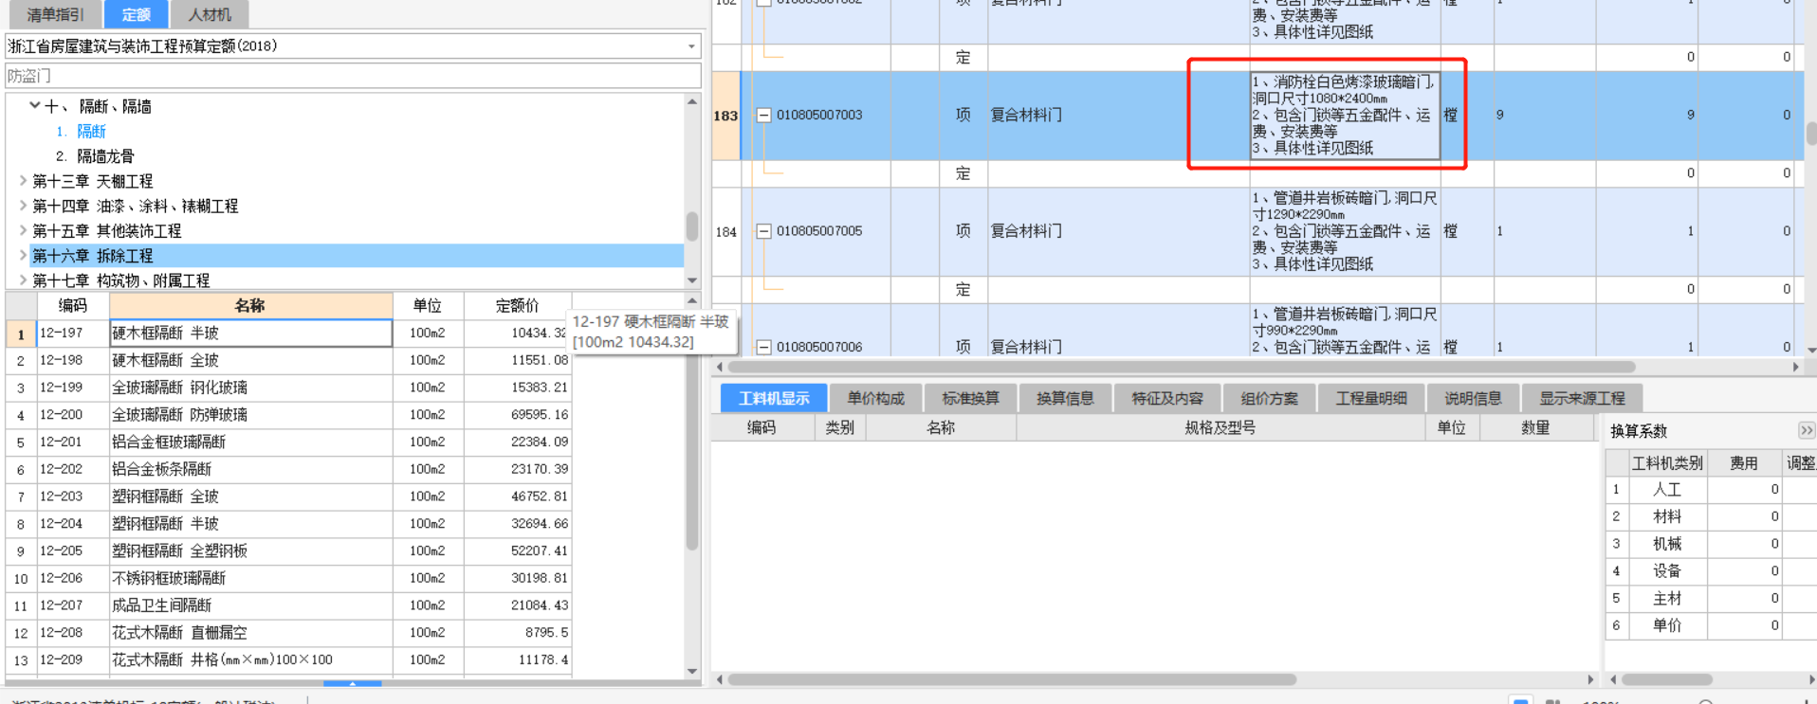Open the 工料机显示 tab

point(774,399)
